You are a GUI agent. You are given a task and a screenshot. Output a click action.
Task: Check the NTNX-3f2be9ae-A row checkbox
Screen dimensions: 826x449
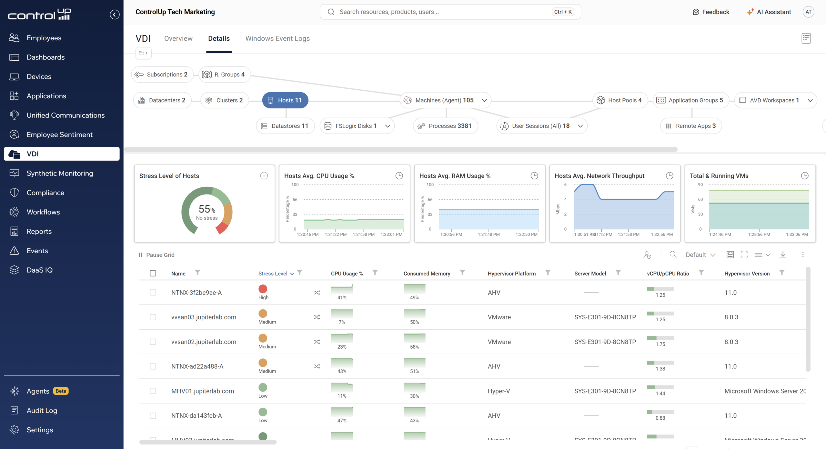pyautogui.click(x=153, y=293)
